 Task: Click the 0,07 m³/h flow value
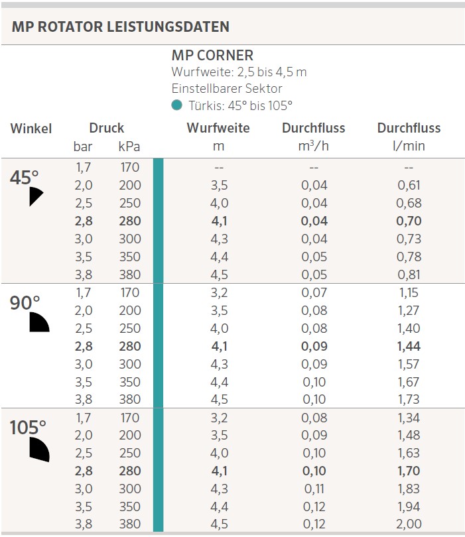(314, 292)
